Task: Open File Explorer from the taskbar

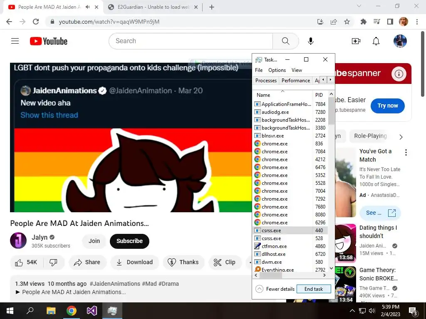Action: 51,311
